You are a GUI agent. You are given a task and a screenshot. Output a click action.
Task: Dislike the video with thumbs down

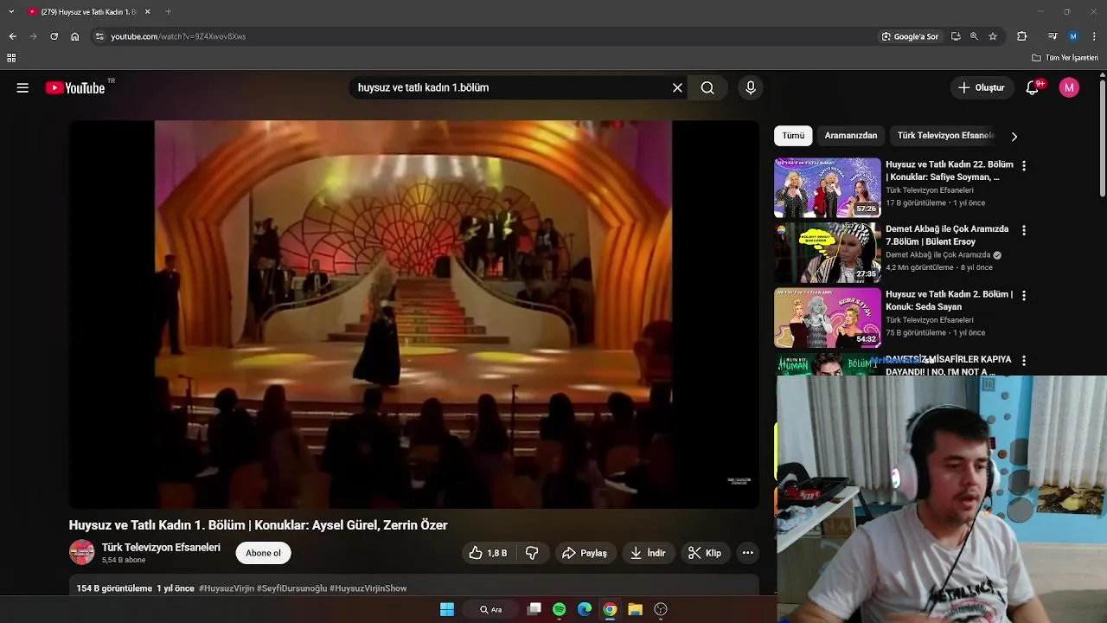pyautogui.click(x=532, y=553)
